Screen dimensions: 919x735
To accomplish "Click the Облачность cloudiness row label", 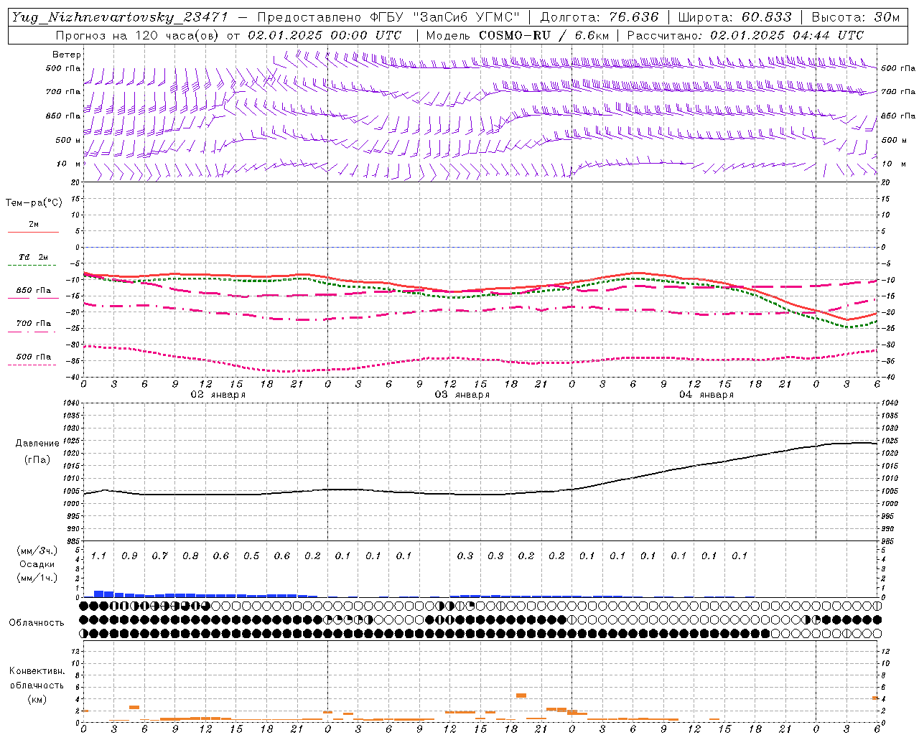I will [37, 622].
